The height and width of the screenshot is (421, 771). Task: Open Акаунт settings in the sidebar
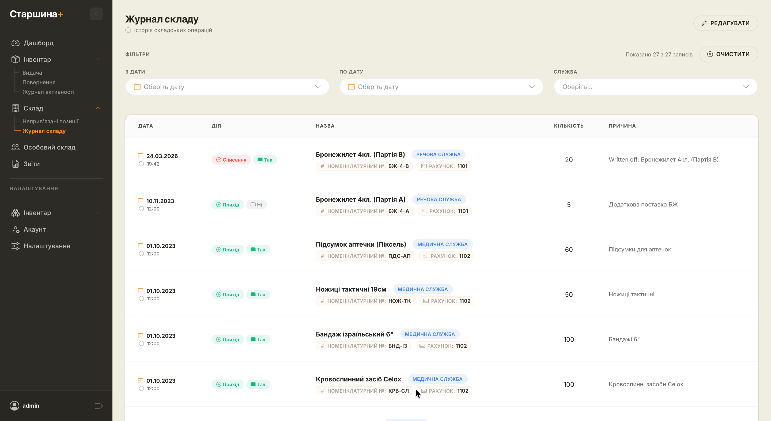[x=35, y=229]
